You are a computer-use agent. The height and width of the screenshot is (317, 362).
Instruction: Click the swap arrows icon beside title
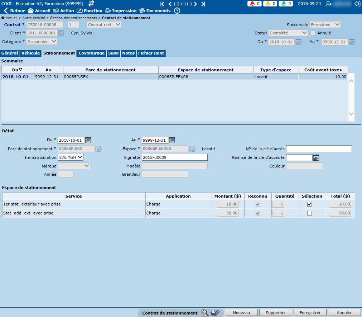(91, 4)
